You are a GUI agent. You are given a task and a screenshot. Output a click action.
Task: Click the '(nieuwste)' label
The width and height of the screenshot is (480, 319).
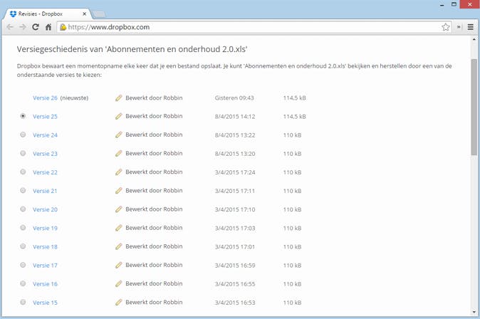[x=74, y=98]
